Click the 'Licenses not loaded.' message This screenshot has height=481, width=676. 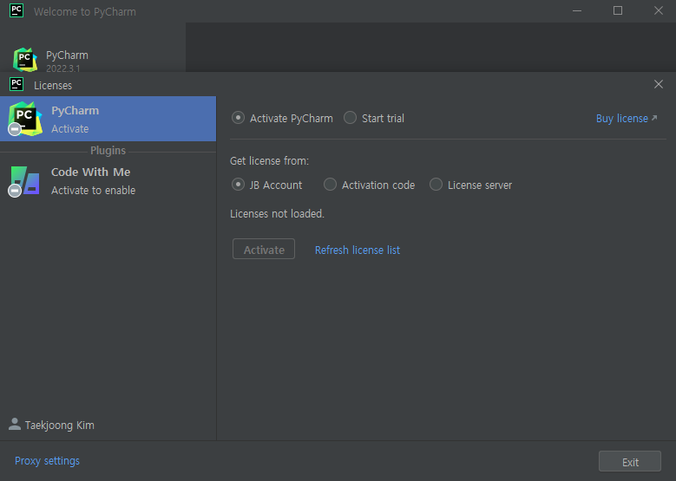coord(277,213)
